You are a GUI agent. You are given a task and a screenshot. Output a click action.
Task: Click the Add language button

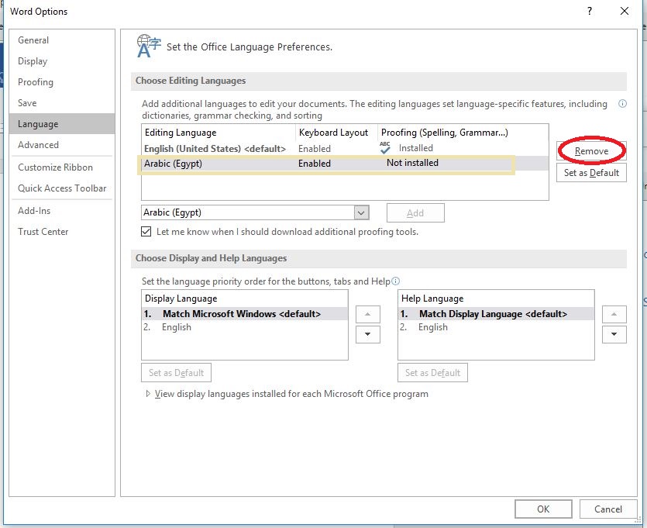[415, 213]
